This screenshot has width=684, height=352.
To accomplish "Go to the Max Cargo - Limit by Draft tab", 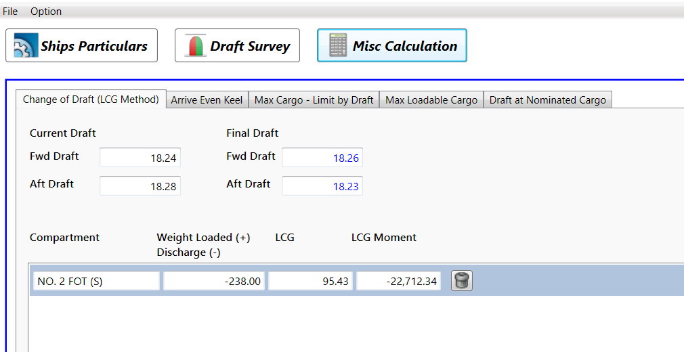I will [x=314, y=100].
